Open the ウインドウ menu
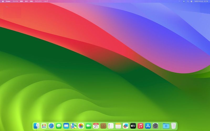Screen dimensions: 210x131 pos(38,1)
